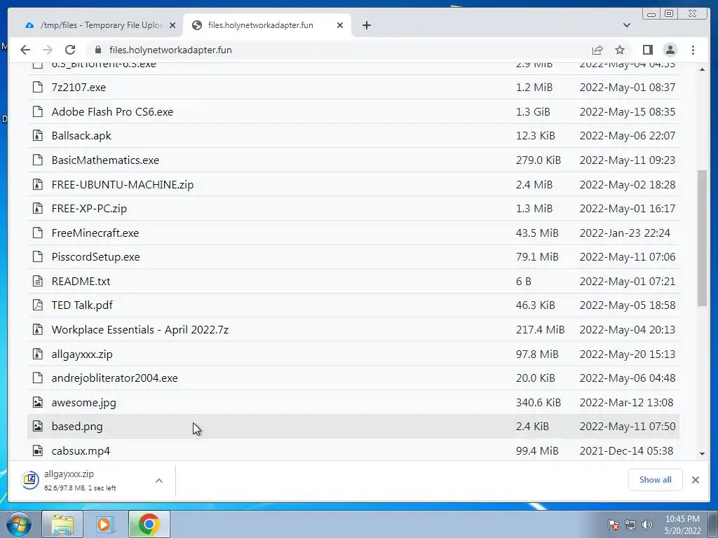
Task: Click the scrollbar up arrow
Action: tap(702, 69)
